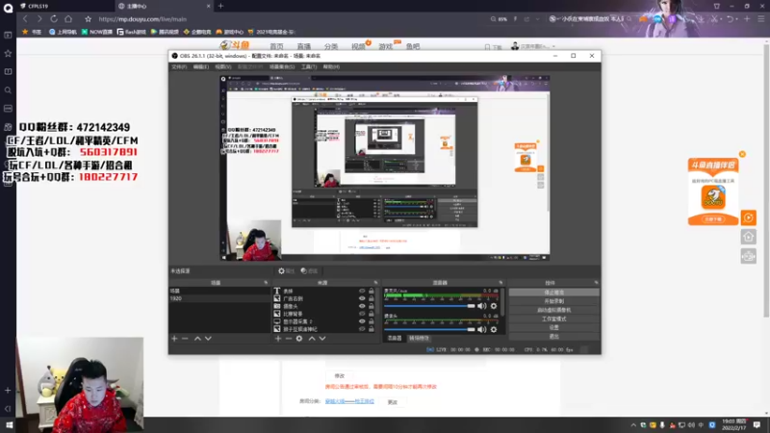Click the browser back arrow
Screen dimensions: 770x433
click(25, 19)
